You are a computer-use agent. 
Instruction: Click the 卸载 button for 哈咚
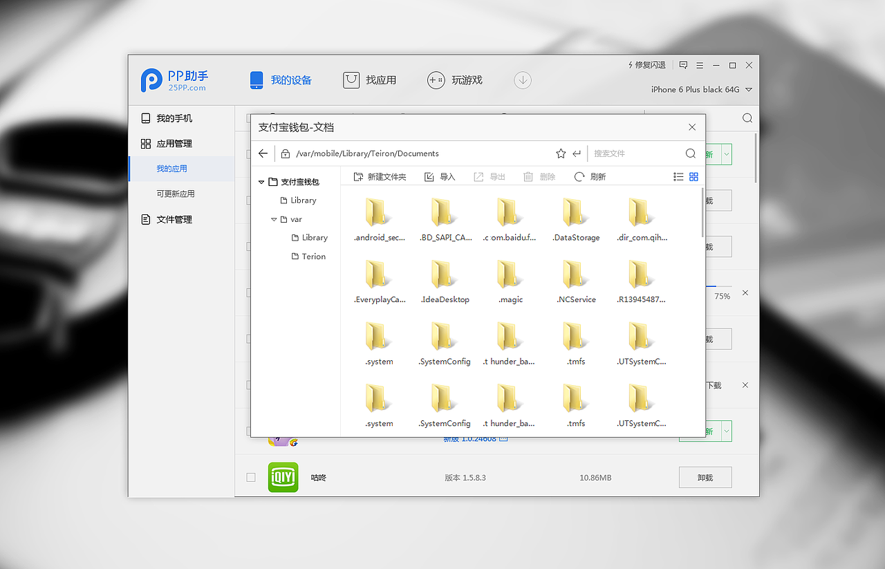705,477
